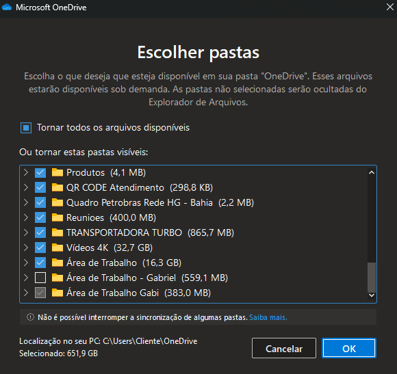The height and width of the screenshot is (374, 397).
Task: Expand the Área de Trabalho - Gabriel chevron
Action: pos(26,278)
